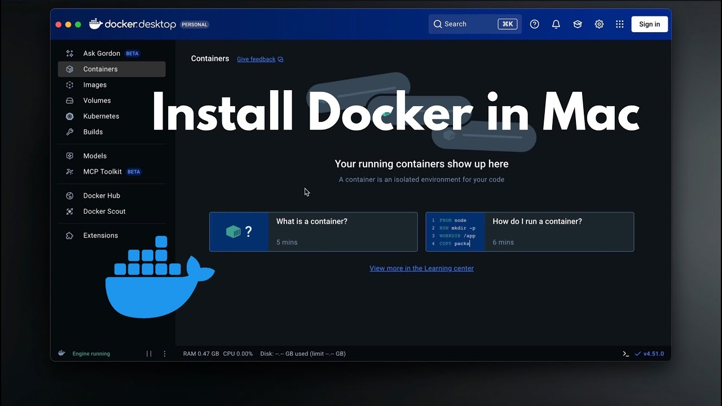
Task: Click the Search field in header
Action: coord(475,24)
